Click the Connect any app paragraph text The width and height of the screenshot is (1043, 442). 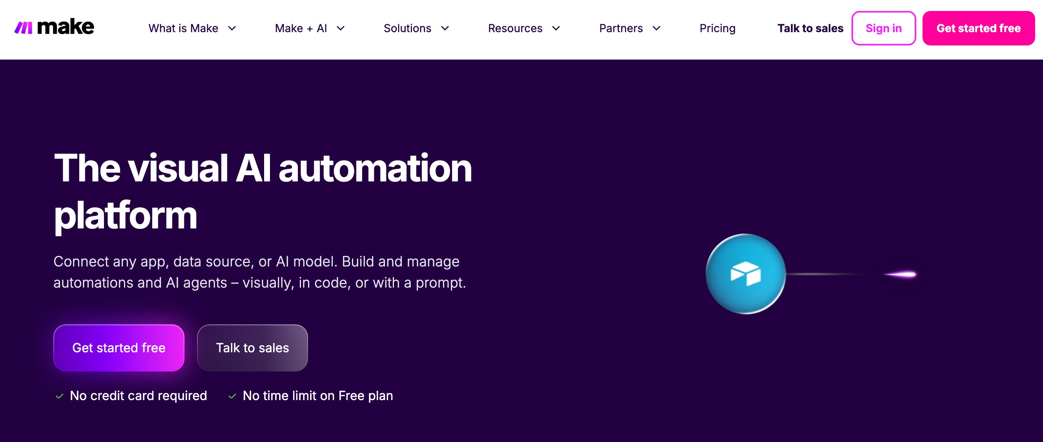pyautogui.click(x=259, y=272)
